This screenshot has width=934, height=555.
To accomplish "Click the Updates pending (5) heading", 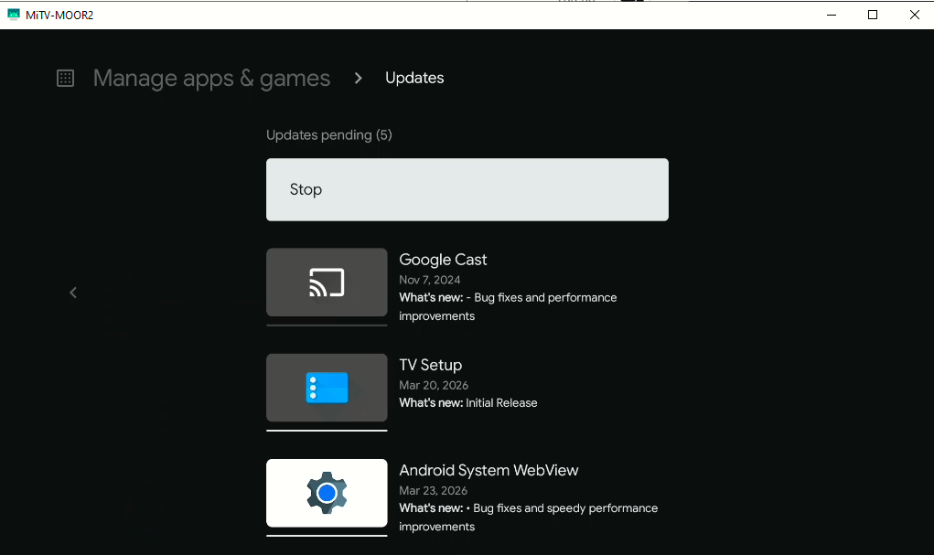I will 328,135.
